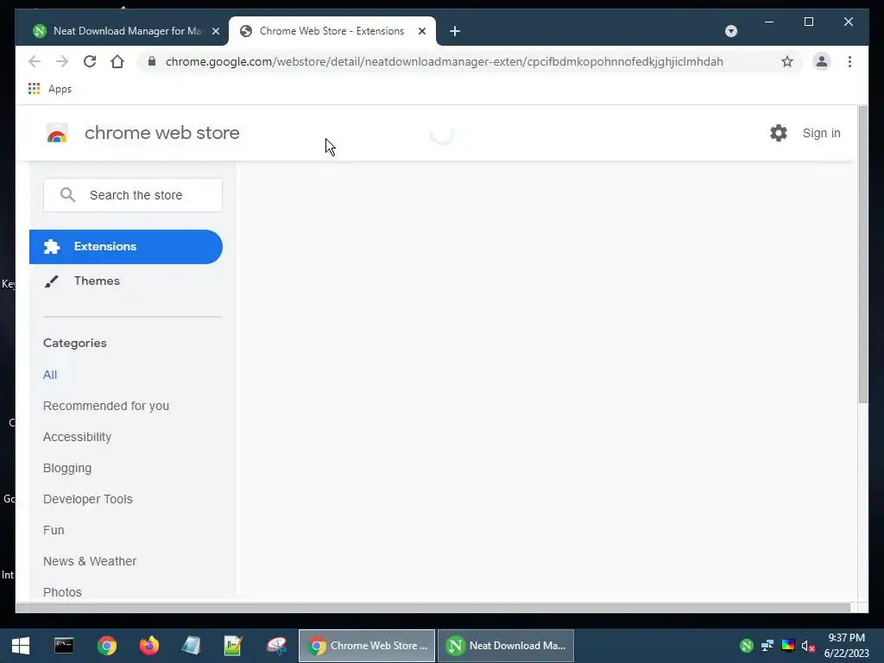884x663 pixels.
Task: Open the web store settings gear
Action: click(778, 133)
